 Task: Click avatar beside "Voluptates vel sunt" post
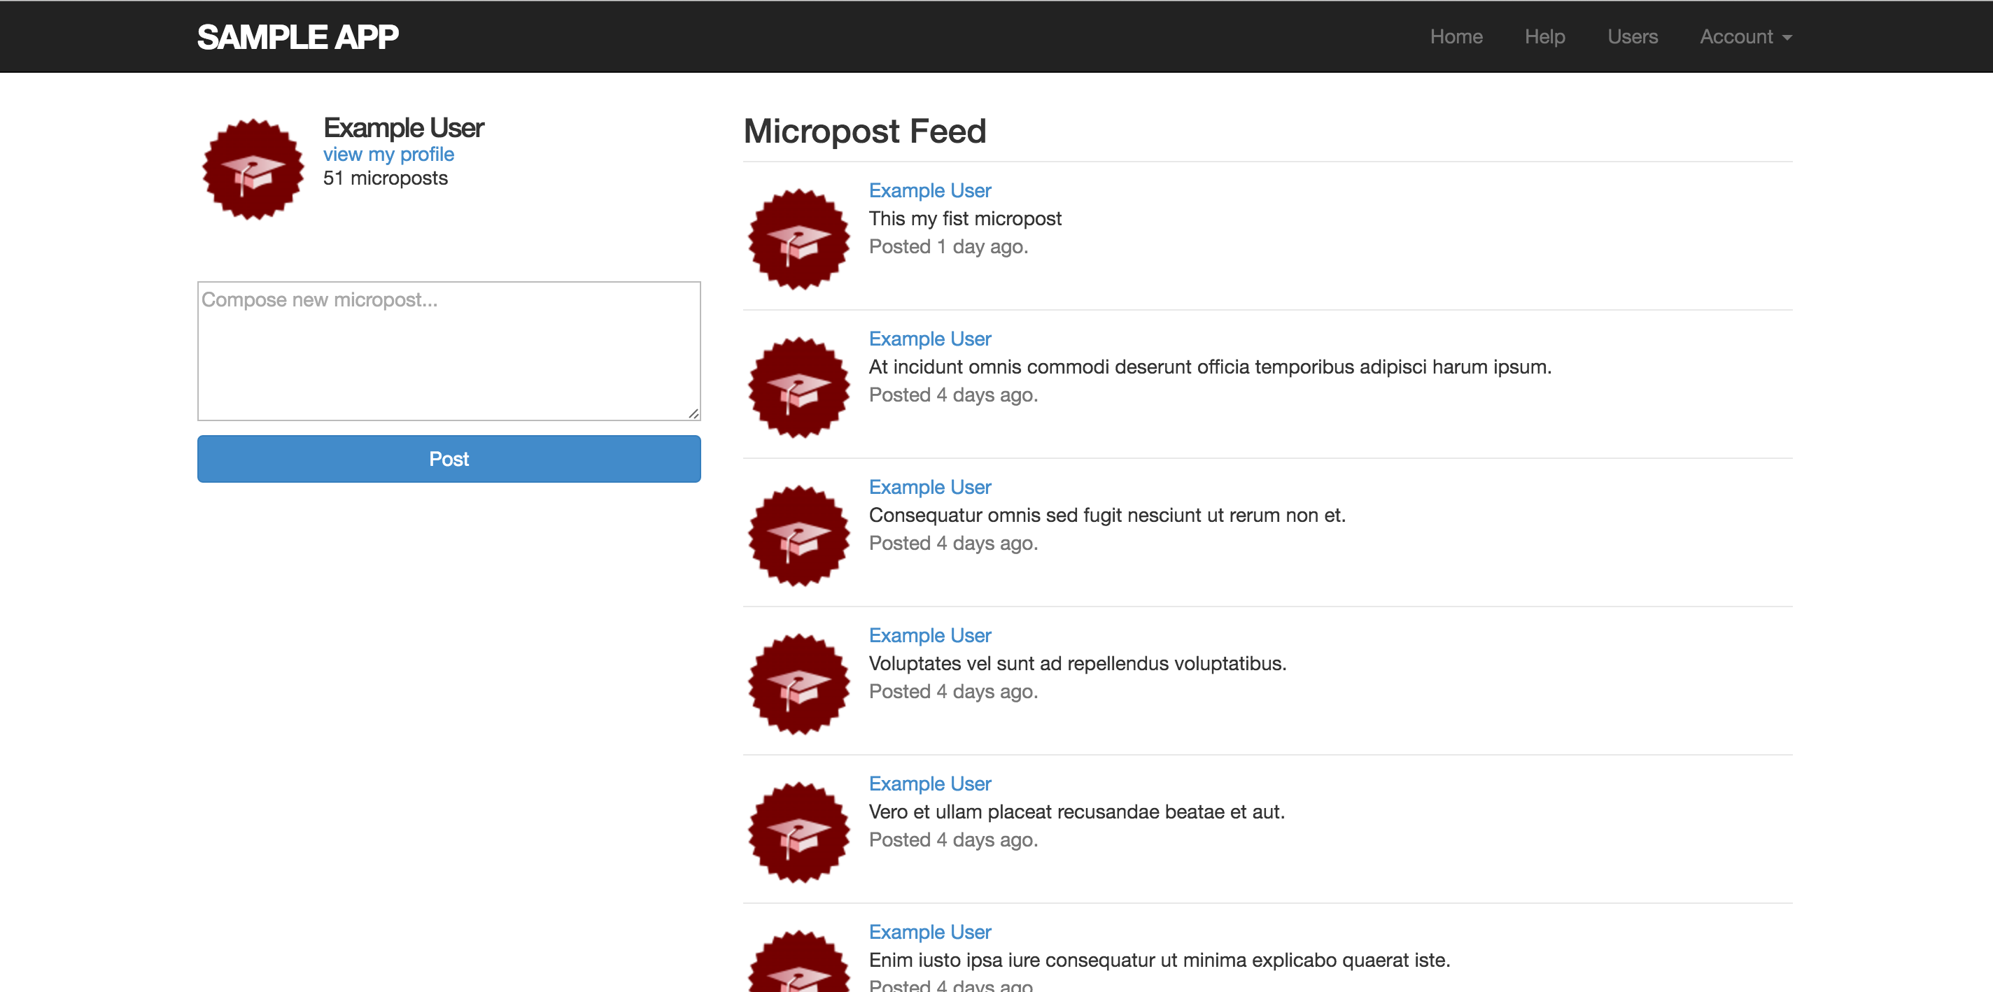(x=798, y=684)
